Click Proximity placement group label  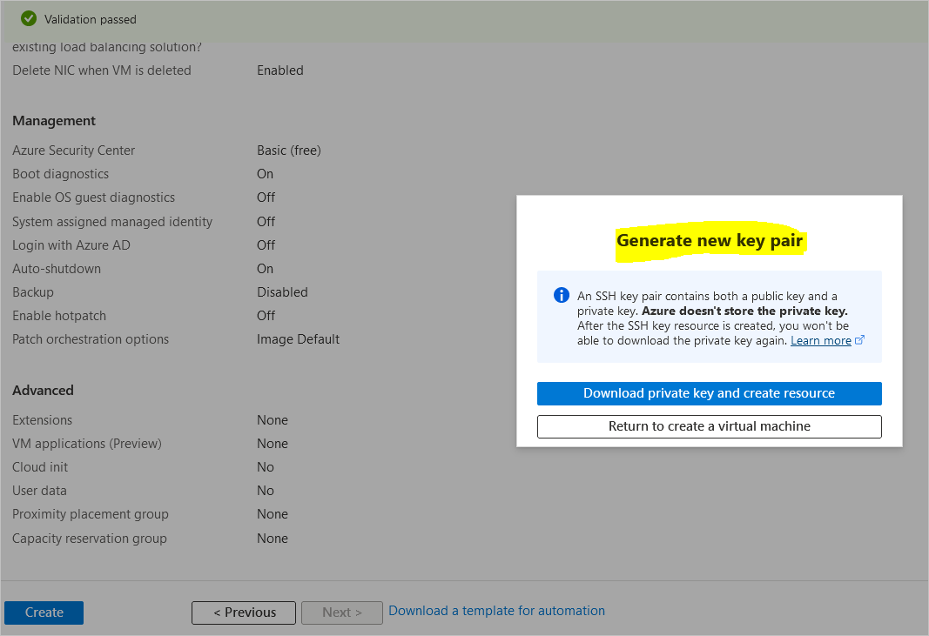pos(90,514)
